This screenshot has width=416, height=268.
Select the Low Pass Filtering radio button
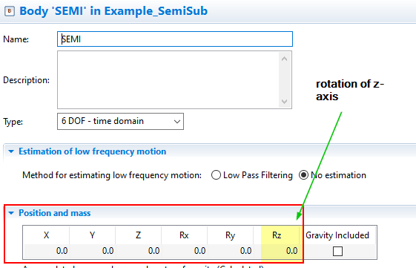[x=216, y=175]
